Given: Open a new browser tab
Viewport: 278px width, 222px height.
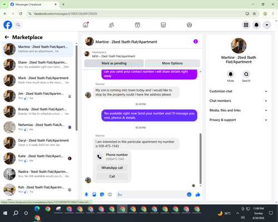Looking at the screenshot, I should (x=63, y=4).
